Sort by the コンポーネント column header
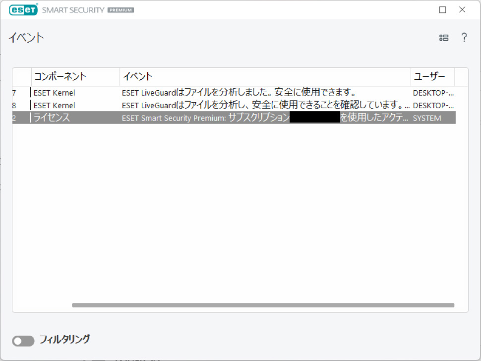 tap(75, 77)
